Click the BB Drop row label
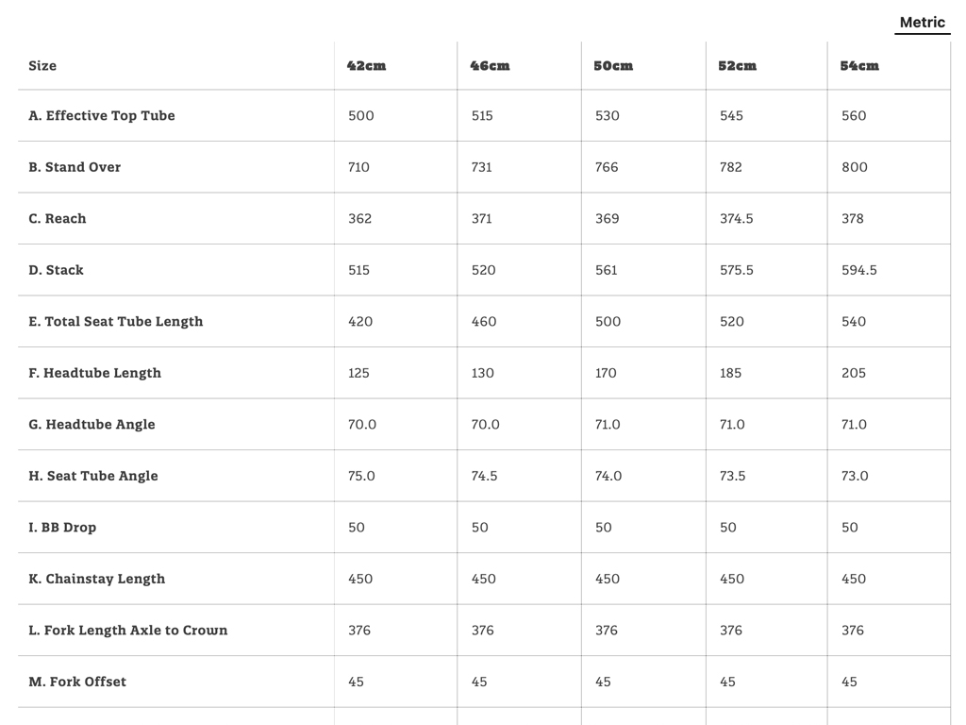This screenshot has width=966, height=725. click(x=62, y=528)
